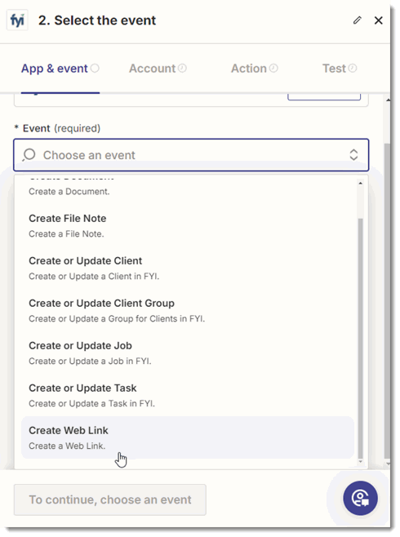Click the Action tab status icon
Image resolution: width=400 pixels, height=537 pixels.
[x=273, y=69]
